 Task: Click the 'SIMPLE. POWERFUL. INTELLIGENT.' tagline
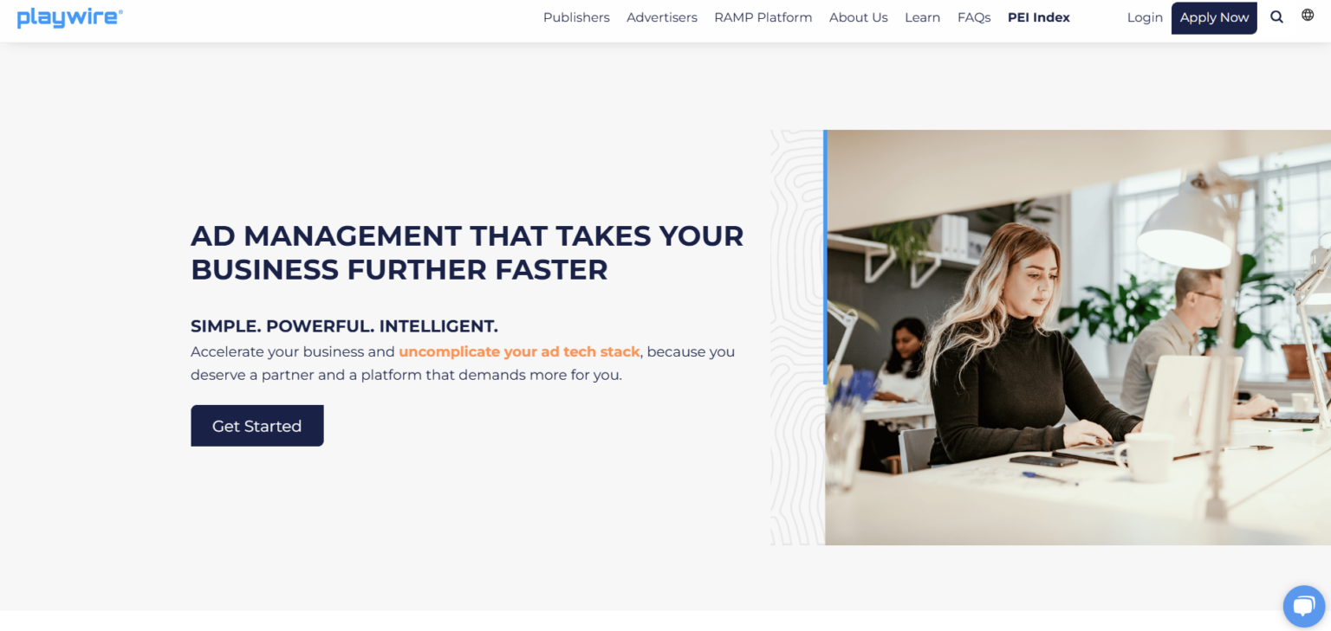344,325
